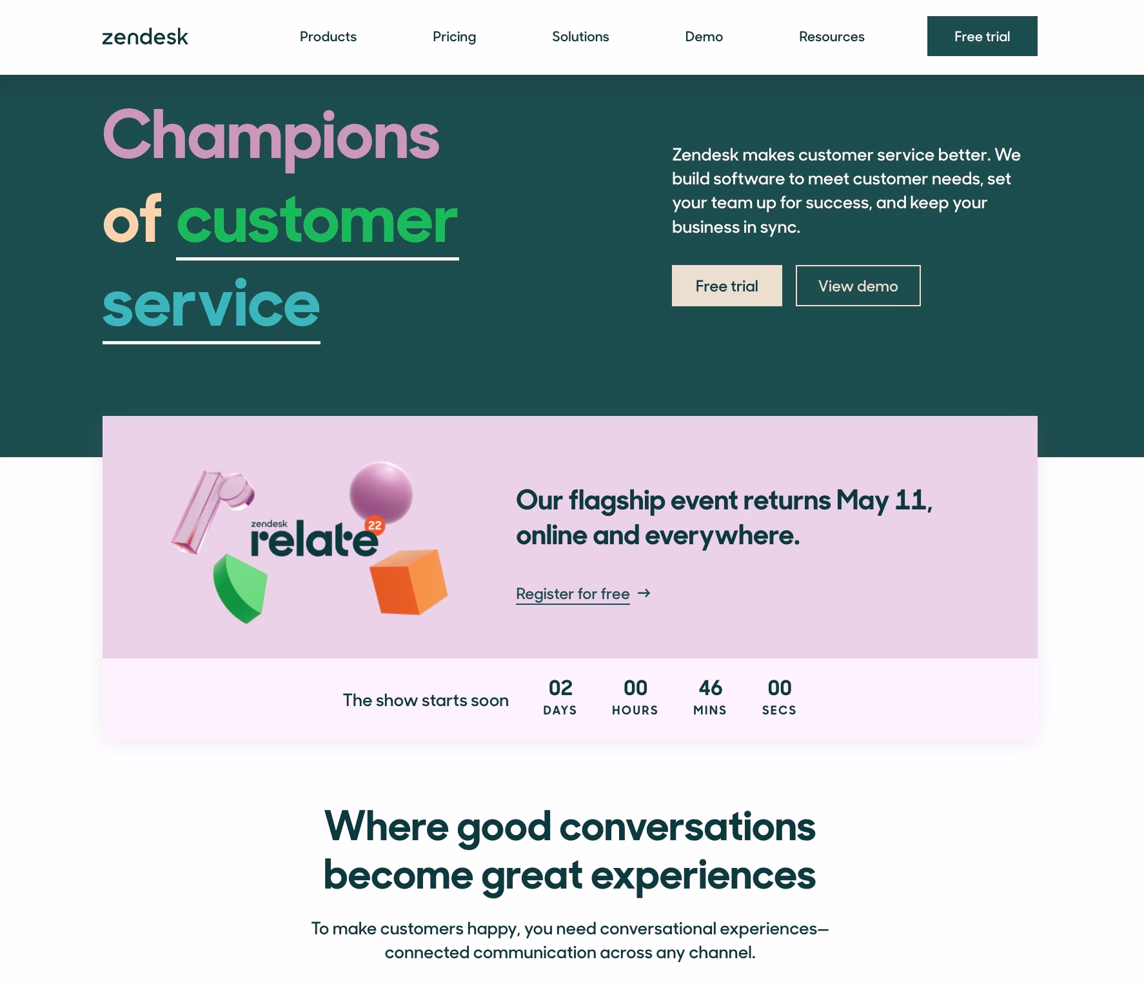Open the Resources menu
1144x984 pixels.
tap(831, 37)
